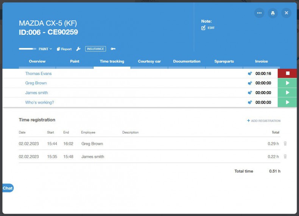Expand the PAINT status dropdown
The image size is (299, 216).
point(45,49)
